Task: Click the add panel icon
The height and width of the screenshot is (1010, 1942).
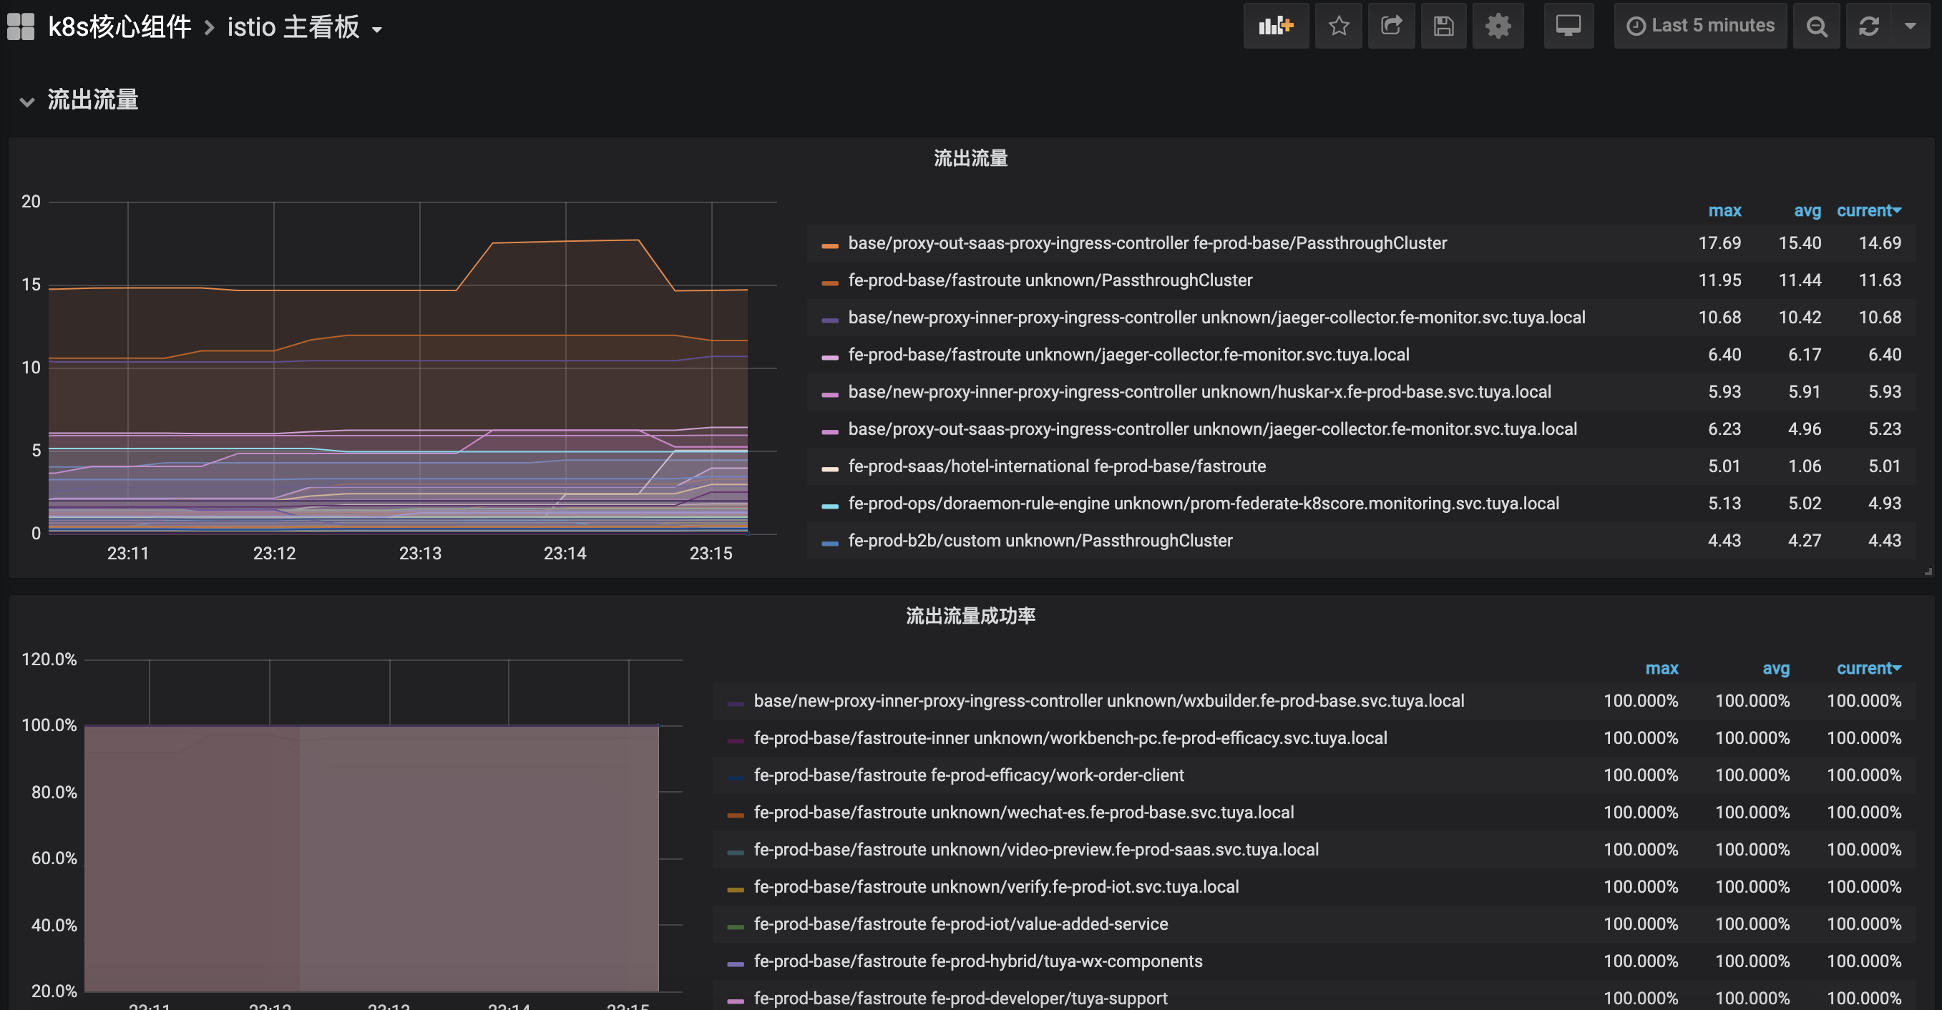Action: (1276, 26)
